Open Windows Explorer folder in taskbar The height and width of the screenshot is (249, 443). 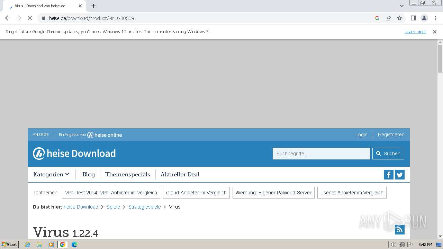[39, 245]
